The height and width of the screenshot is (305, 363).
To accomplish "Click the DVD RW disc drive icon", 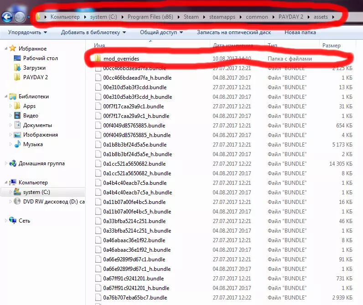I will [x=17, y=201].
